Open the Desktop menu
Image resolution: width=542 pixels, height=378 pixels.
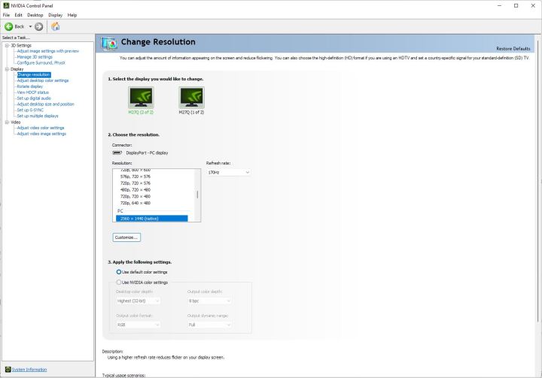[x=35, y=15]
